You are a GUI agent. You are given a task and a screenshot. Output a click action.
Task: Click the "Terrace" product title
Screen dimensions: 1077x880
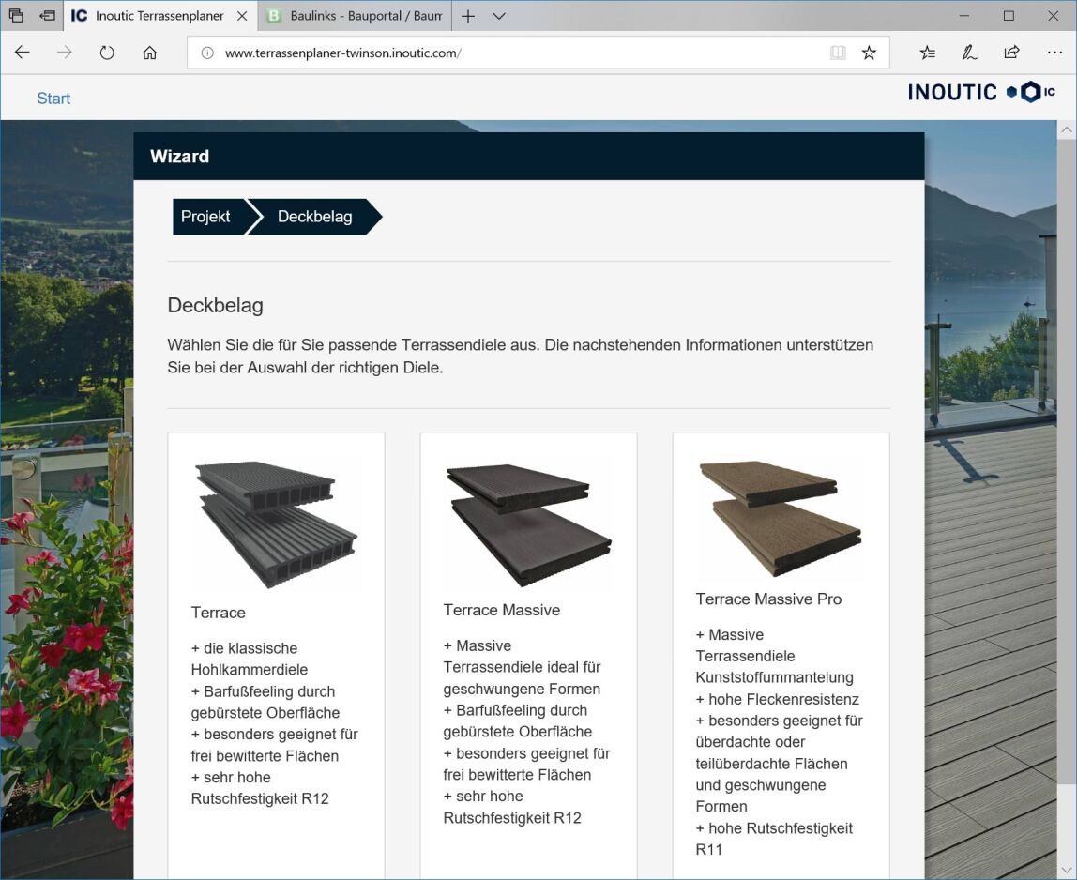point(218,613)
